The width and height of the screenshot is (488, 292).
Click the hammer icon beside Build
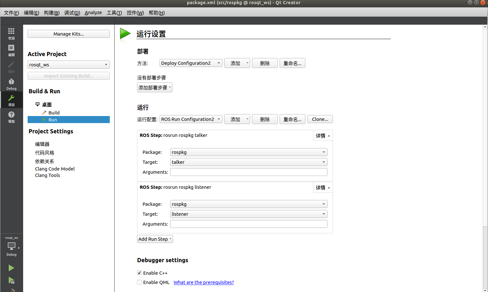(44, 113)
